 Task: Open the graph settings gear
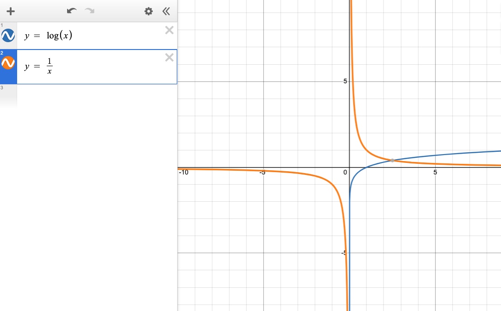[148, 11]
